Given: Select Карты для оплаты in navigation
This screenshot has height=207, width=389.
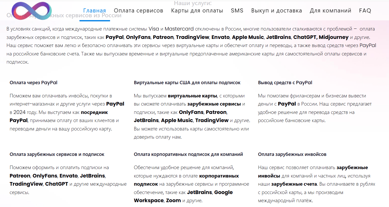Looking at the screenshot, I should [x=197, y=11].
